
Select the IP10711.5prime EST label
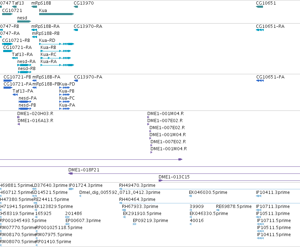point(274,221)
